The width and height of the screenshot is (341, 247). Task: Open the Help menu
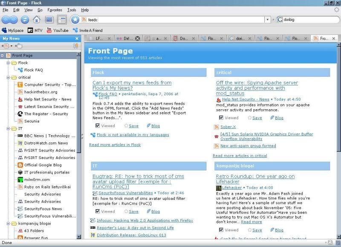(x=85, y=10)
